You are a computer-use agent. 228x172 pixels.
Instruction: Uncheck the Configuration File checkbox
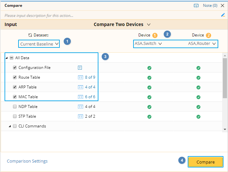pos(15,68)
